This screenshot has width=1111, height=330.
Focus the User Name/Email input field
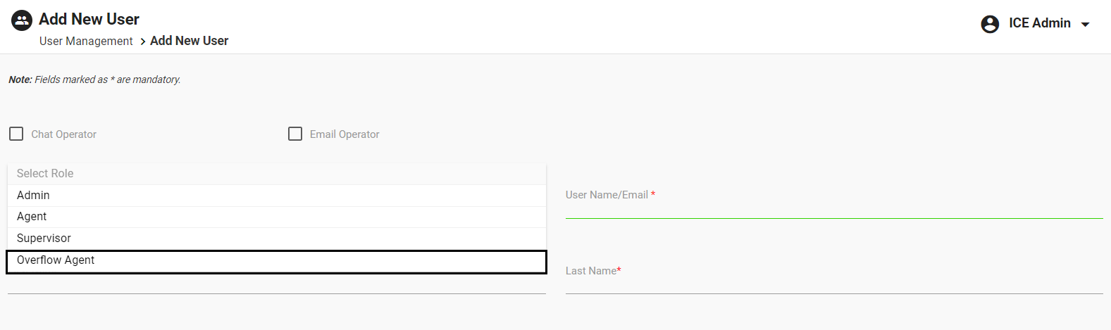(833, 208)
